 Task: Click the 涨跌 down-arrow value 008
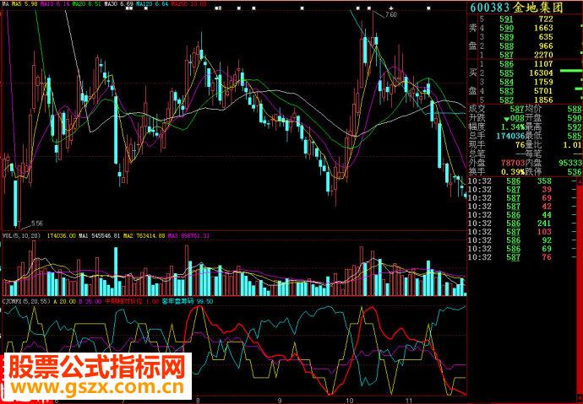coord(514,118)
